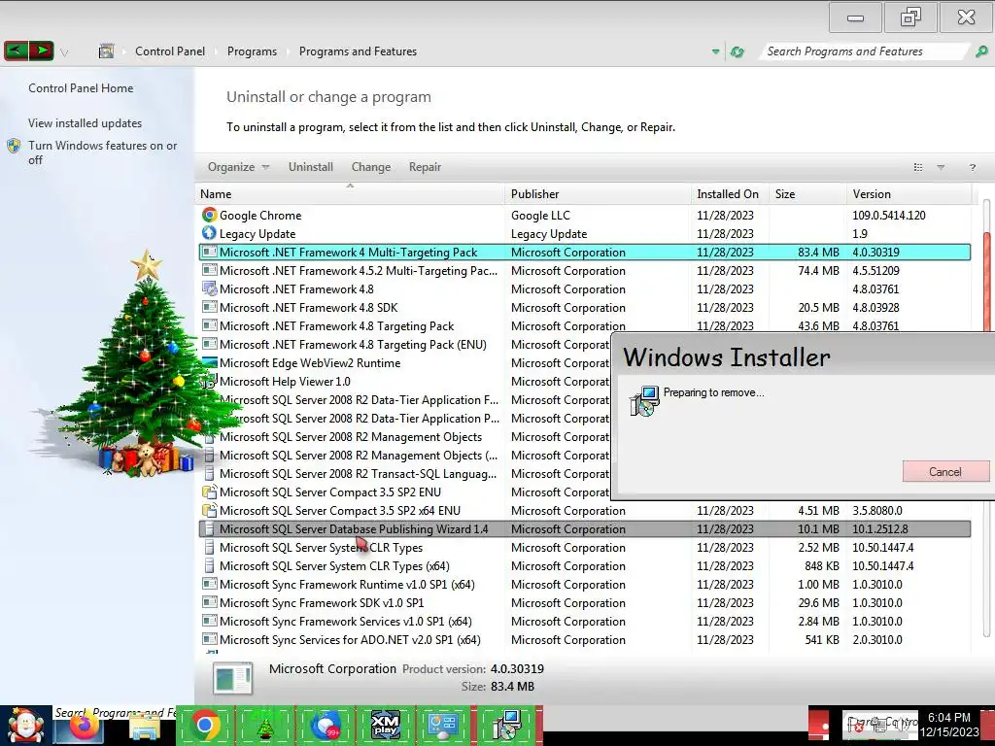Open the address bar history dropdown
Viewport: 995px width, 746px height.
tap(715, 51)
